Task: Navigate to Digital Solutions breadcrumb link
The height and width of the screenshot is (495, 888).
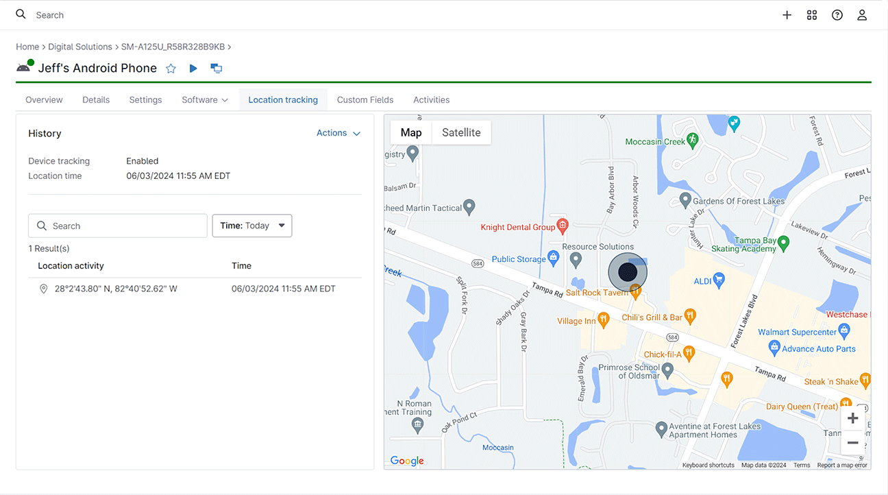Action: (80, 47)
